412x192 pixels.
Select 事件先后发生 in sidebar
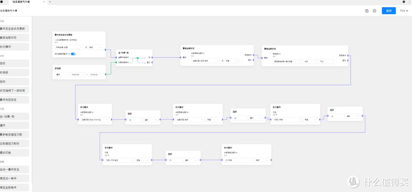[14, 100]
